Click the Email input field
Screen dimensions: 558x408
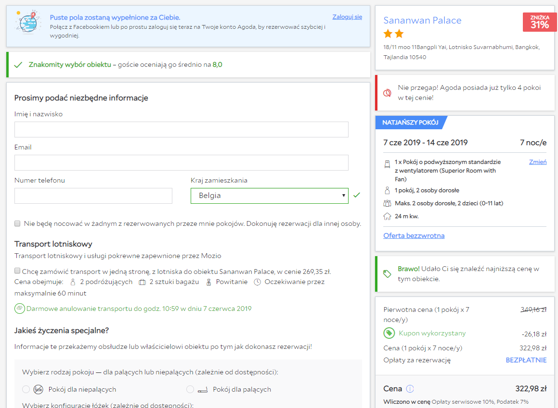pos(181,162)
